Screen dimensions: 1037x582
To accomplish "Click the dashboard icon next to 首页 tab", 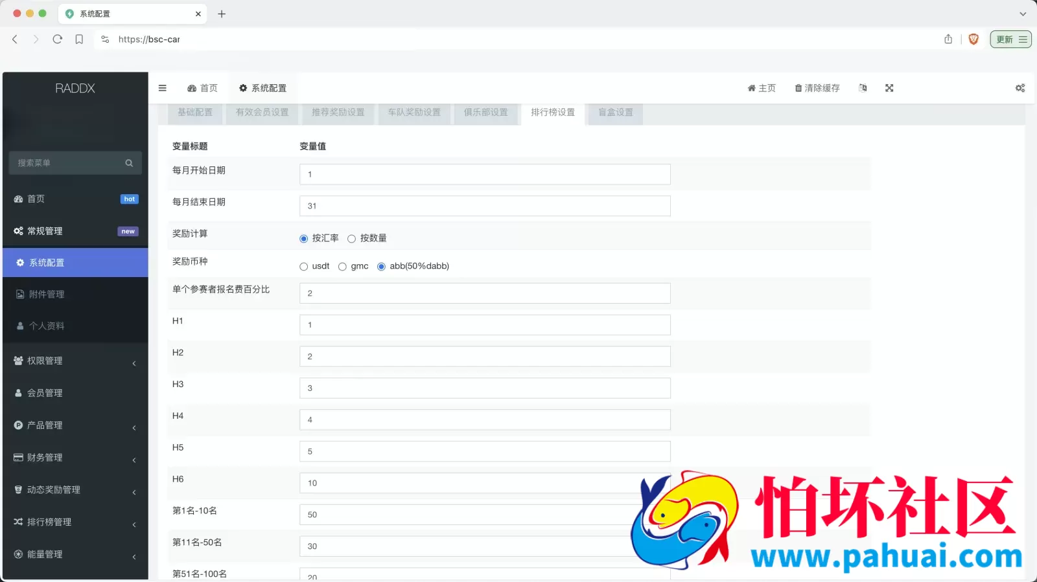I will click(x=192, y=88).
